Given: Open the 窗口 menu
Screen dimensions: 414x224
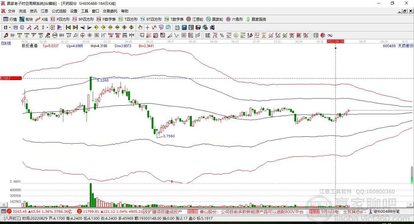Looking at the screenshot, I should tap(96, 11).
